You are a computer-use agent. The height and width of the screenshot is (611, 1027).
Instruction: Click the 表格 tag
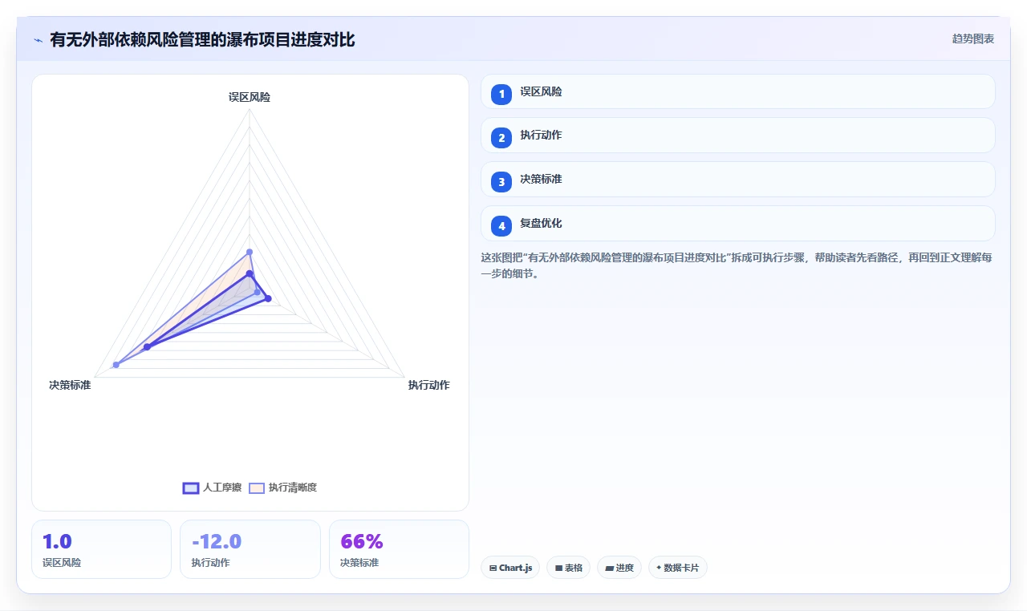point(568,568)
